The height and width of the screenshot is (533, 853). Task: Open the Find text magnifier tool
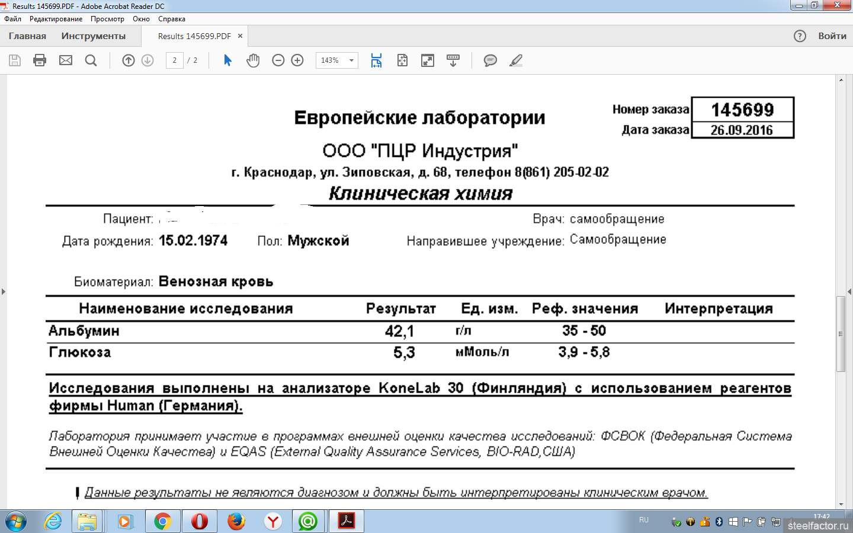91,60
